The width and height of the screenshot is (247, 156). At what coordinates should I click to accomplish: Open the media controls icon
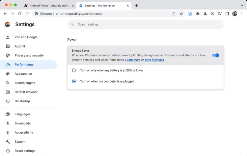(220, 14)
